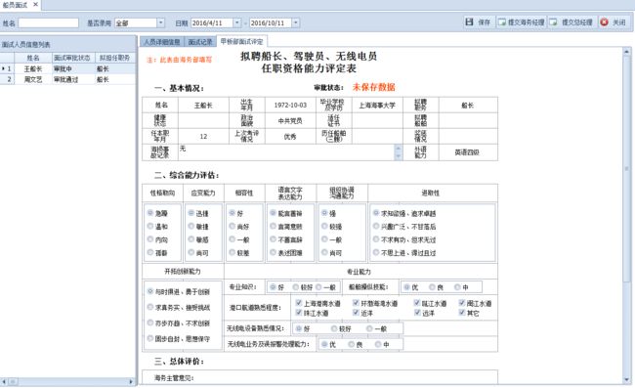Select 敏捷 response ability radio

coord(191,227)
